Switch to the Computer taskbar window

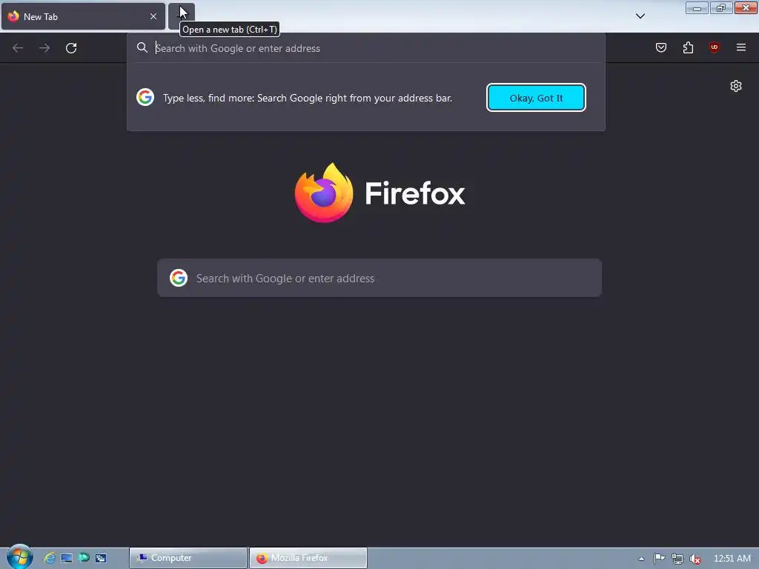[x=188, y=558]
